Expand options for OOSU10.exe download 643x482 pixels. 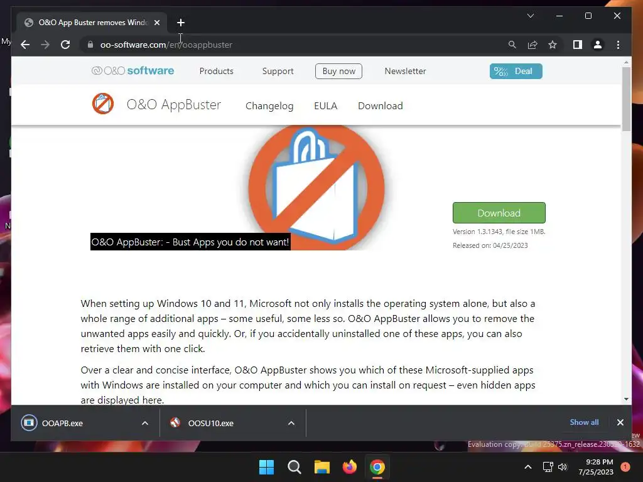(291, 423)
